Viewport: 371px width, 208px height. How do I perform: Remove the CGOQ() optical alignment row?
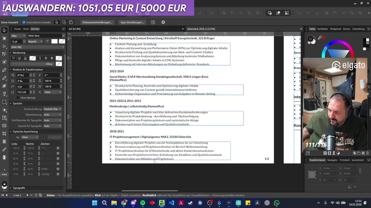coord(58,174)
